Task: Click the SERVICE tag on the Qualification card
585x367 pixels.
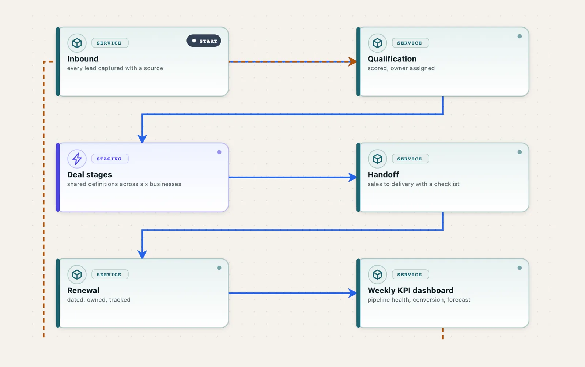Action: coord(410,43)
